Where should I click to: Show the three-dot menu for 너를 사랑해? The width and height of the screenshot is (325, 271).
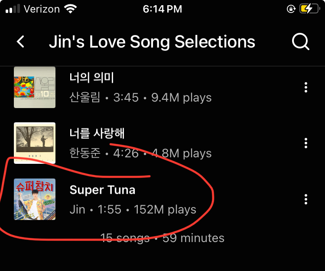(x=306, y=143)
